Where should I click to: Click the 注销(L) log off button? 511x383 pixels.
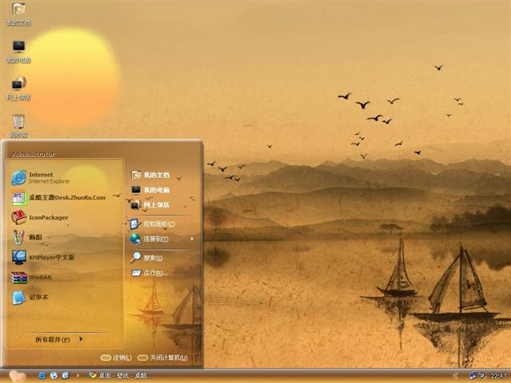[116, 357]
